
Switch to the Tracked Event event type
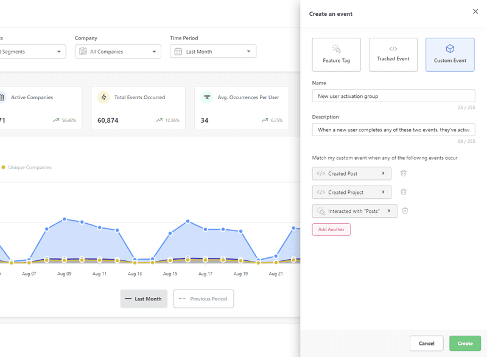(x=393, y=54)
